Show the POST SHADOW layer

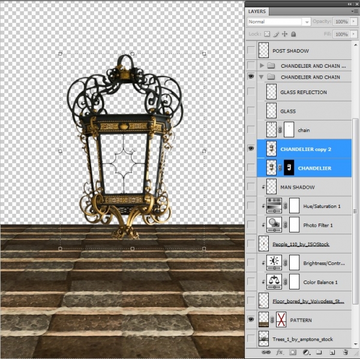click(251, 50)
